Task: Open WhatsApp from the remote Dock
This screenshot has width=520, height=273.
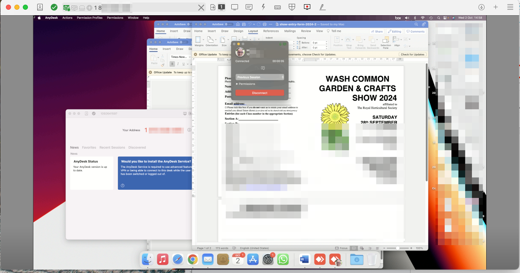Action: 283,259
